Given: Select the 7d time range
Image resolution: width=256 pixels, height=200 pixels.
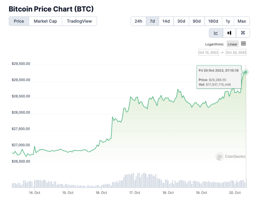Looking at the screenshot, I should [152, 21].
